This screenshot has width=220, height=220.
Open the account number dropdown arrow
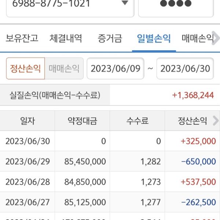click(125, 3)
